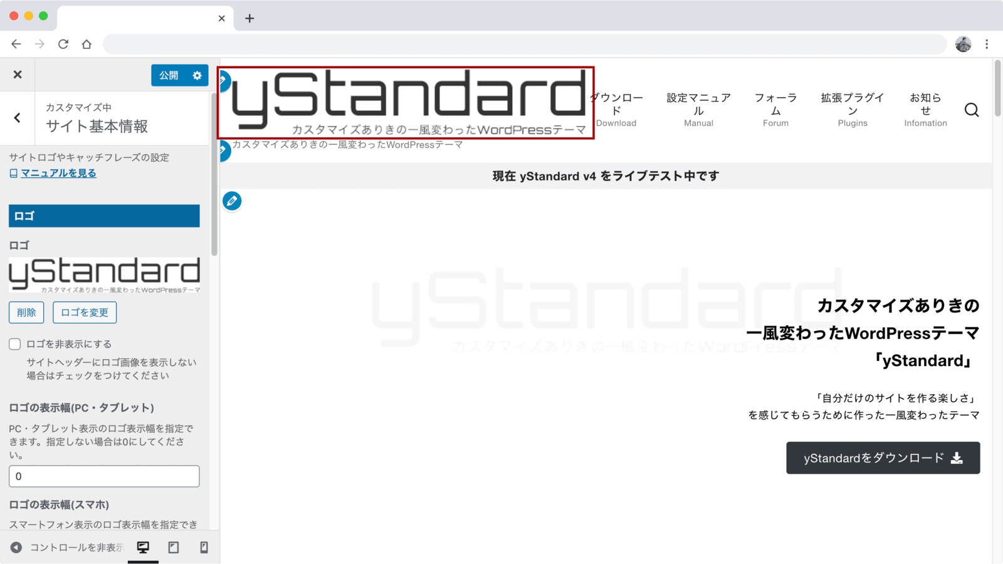Viewport: 1003px width, 564px height.
Task: Click the edit shortcut beside the tagline
Action: pos(224,150)
